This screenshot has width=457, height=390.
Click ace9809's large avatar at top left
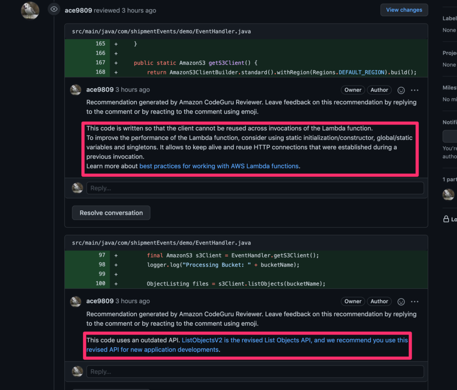tap(30, 11)
